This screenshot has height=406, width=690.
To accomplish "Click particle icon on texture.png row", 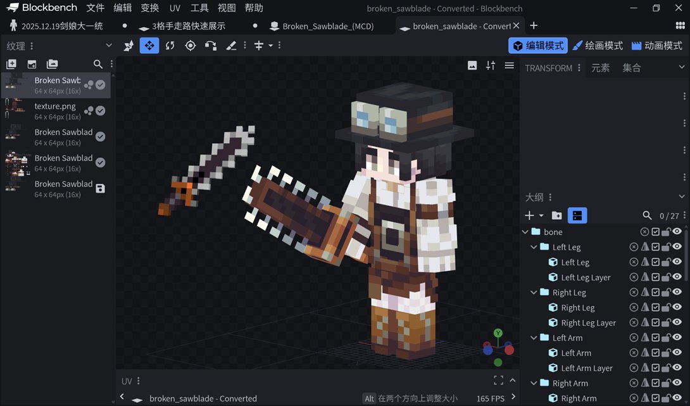I will pos(89,111).
